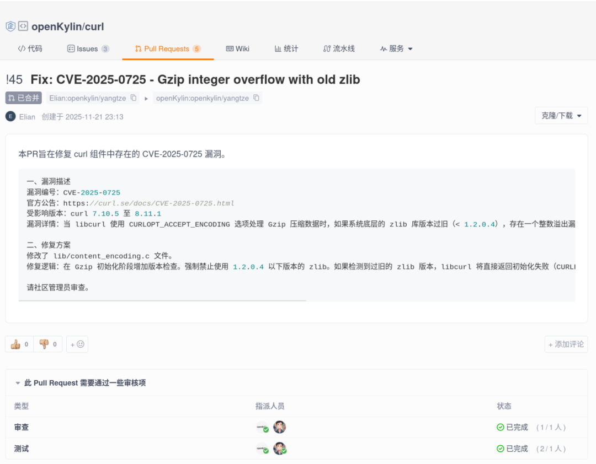Collapse the Pull Request 审核项 section
This screenshot has height=464, width=596.
click(x=18, y=383)
